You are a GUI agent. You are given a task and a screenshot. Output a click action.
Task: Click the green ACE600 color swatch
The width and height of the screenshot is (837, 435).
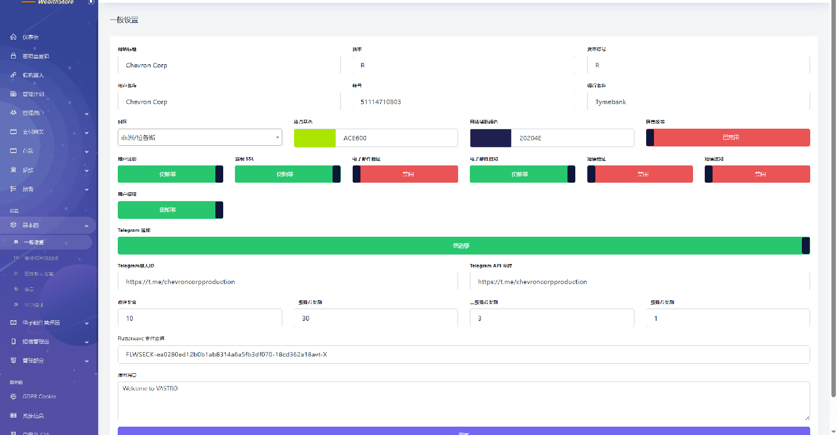315,138
